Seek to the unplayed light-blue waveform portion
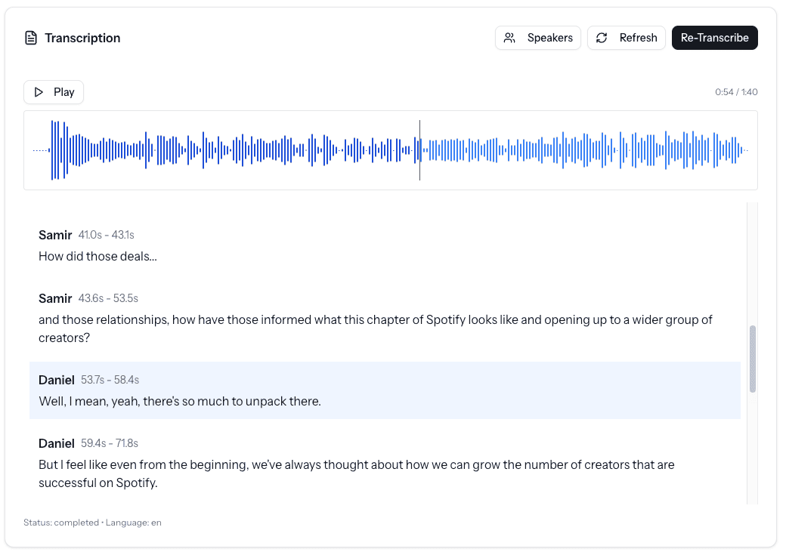 coord(584,150)
